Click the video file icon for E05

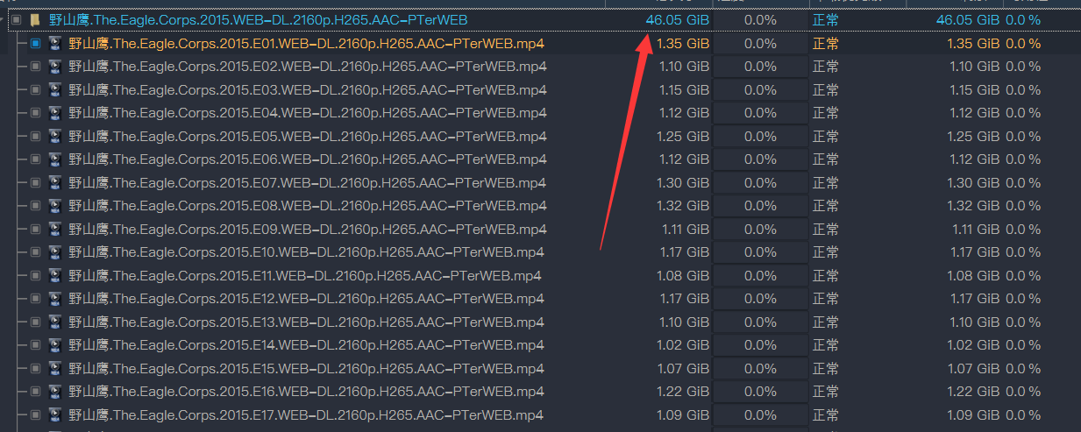point(55,136)
